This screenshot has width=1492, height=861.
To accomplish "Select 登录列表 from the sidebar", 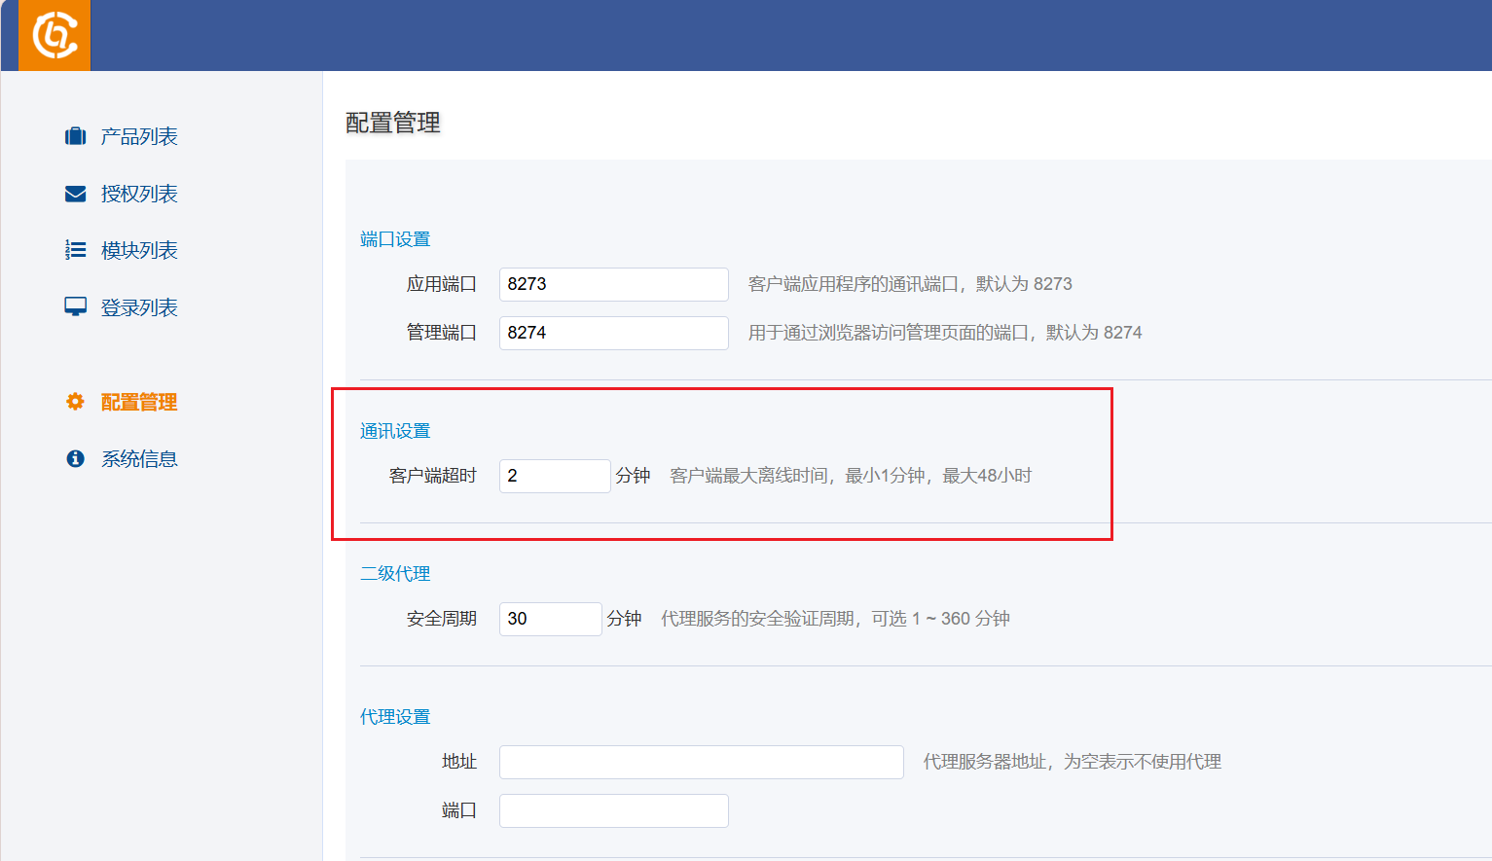I will tap(139, 307).
